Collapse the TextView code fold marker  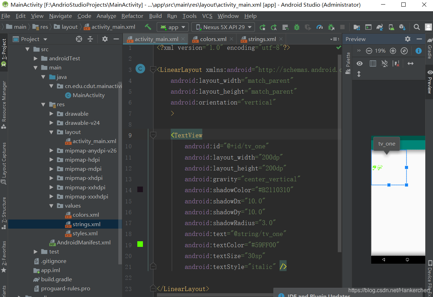153,135
